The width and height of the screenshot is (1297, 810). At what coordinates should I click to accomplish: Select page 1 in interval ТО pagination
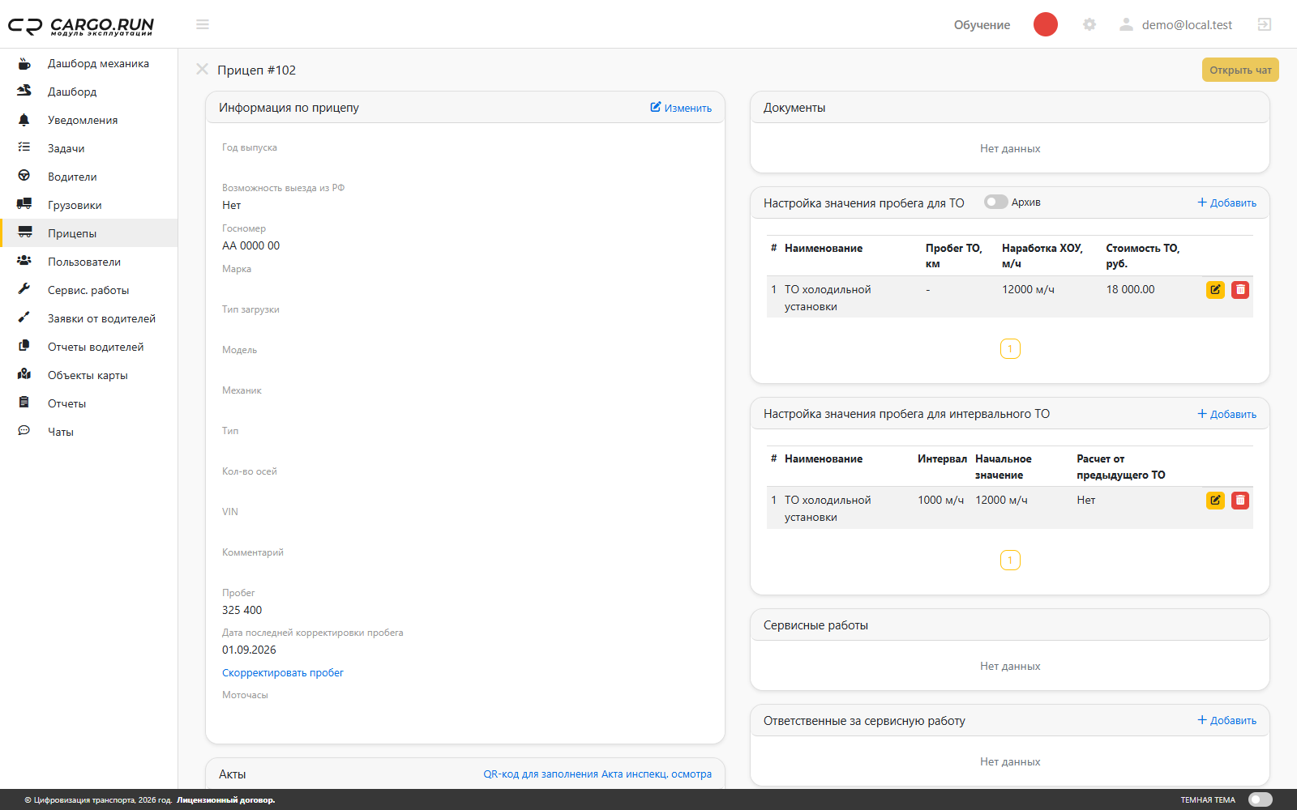click(1010, 561)
